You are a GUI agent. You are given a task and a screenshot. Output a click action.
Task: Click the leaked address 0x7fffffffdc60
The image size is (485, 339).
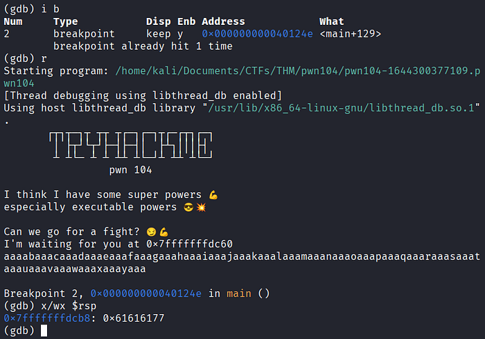(x=189, y=244)
